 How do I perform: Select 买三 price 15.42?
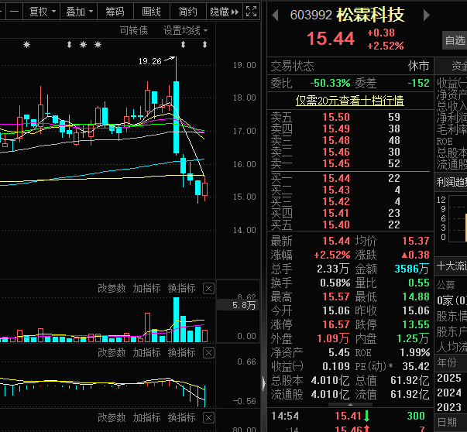(336, 201)
